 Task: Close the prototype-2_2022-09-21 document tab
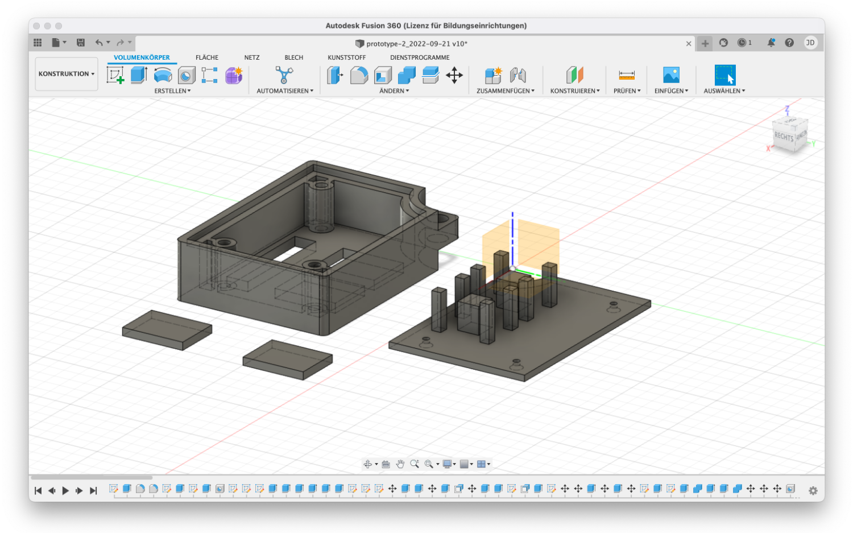tap(689, 43)
